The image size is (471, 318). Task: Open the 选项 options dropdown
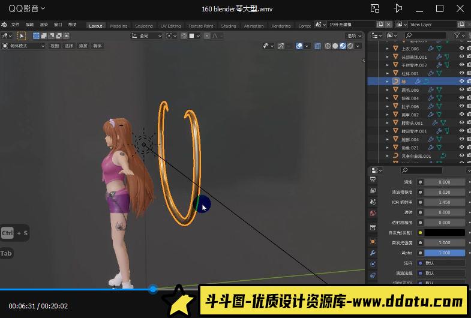[x=354, y=36]
